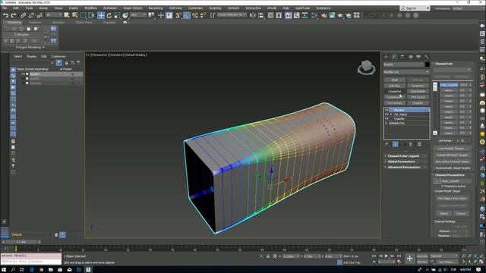Screen dimensions: 486x273
Task: Click the Pin Stack icon
Action: (x=387, y=144)
